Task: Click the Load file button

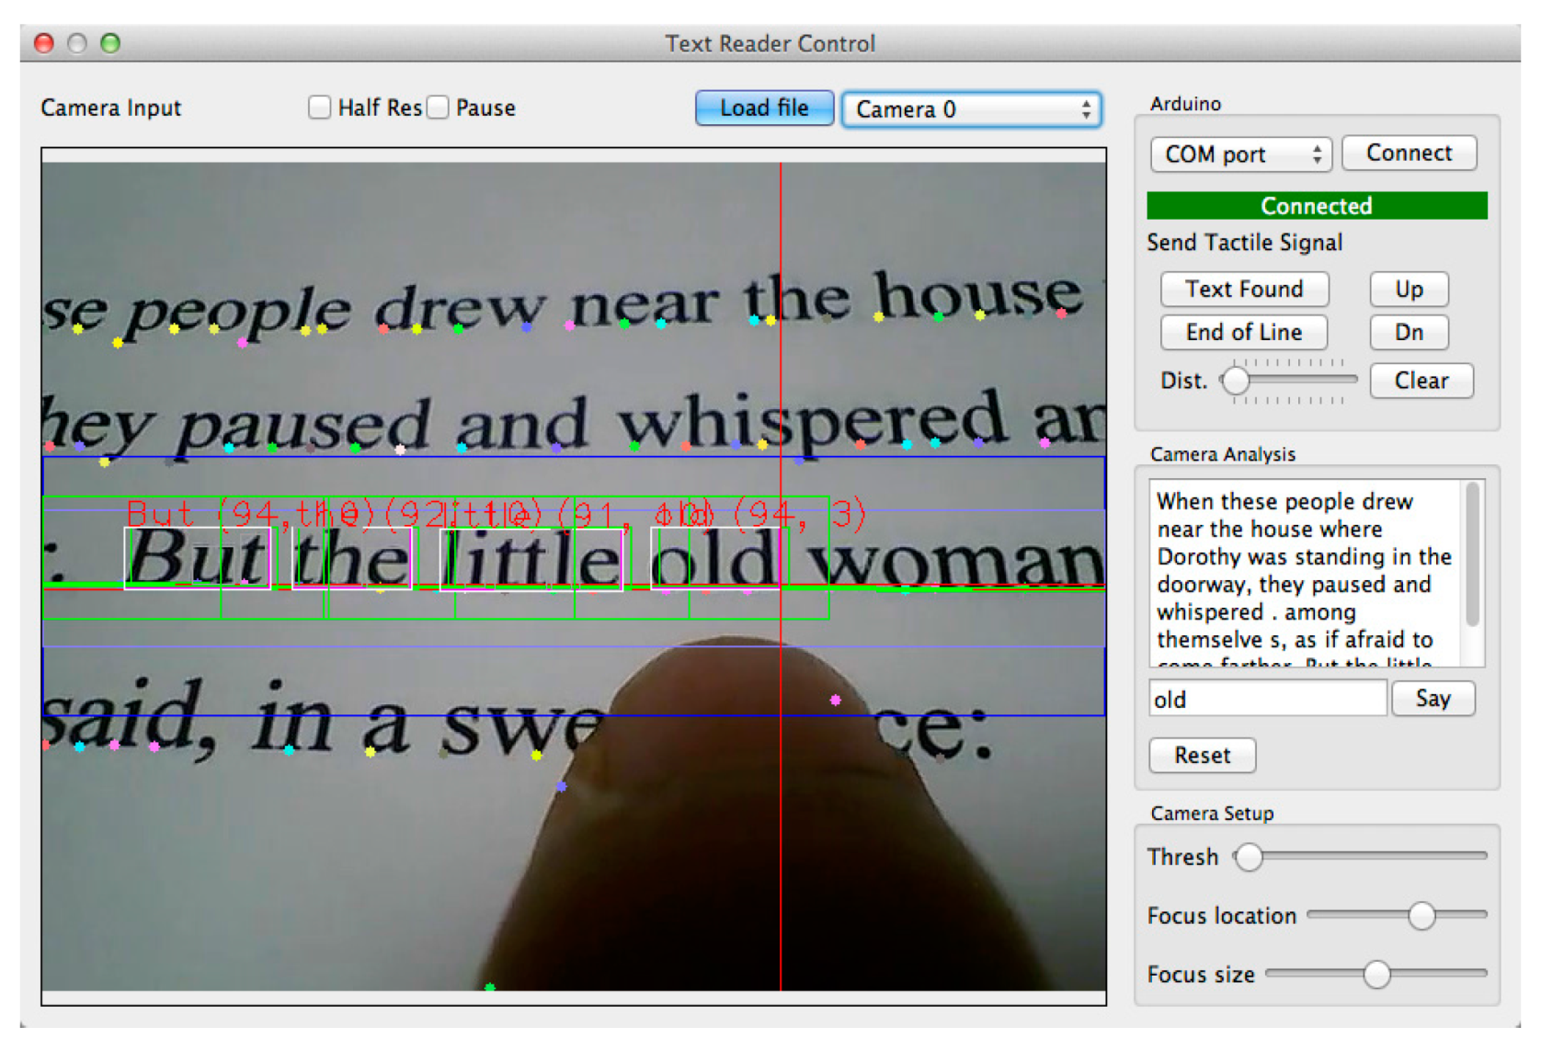Action: [x=763, y=108]
